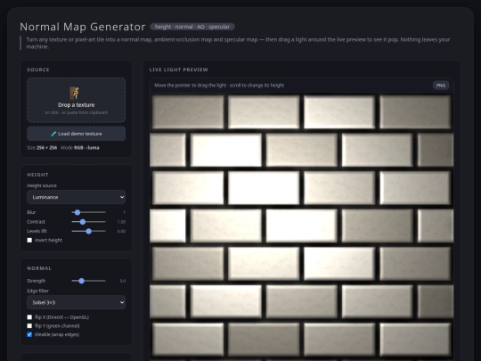Click the Contrast value 1.00

(121, 222)
